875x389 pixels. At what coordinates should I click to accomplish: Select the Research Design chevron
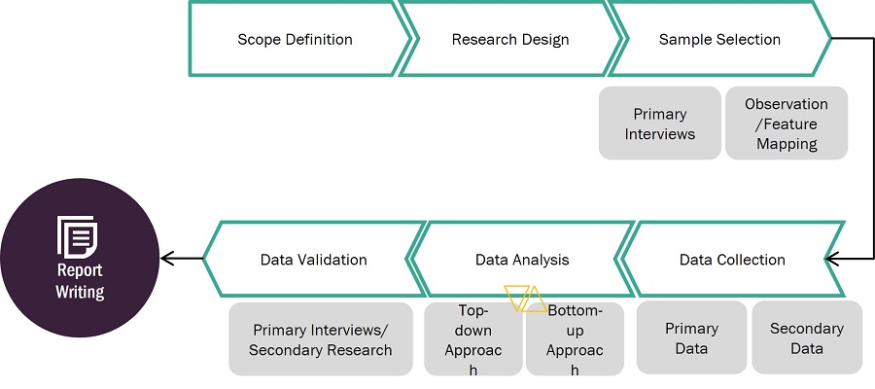click(510, 40)
